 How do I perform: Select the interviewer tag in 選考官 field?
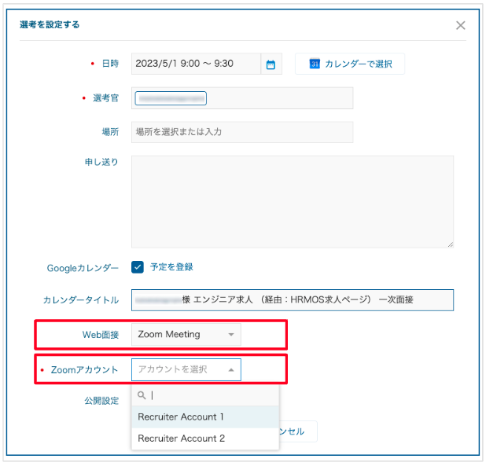point(171,98)
